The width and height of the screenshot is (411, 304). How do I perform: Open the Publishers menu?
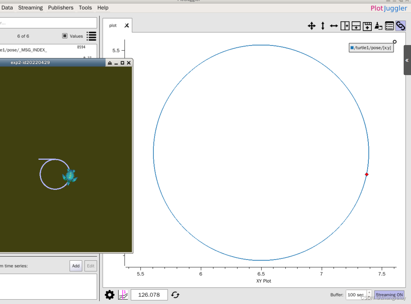61,8
